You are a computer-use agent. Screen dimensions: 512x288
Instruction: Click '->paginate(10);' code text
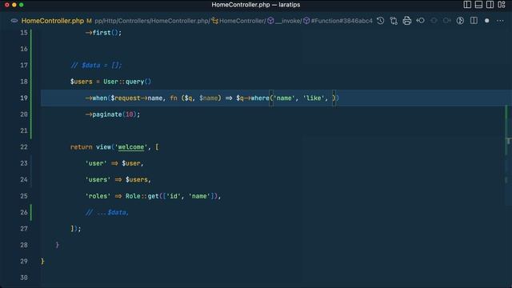(113, 114)
